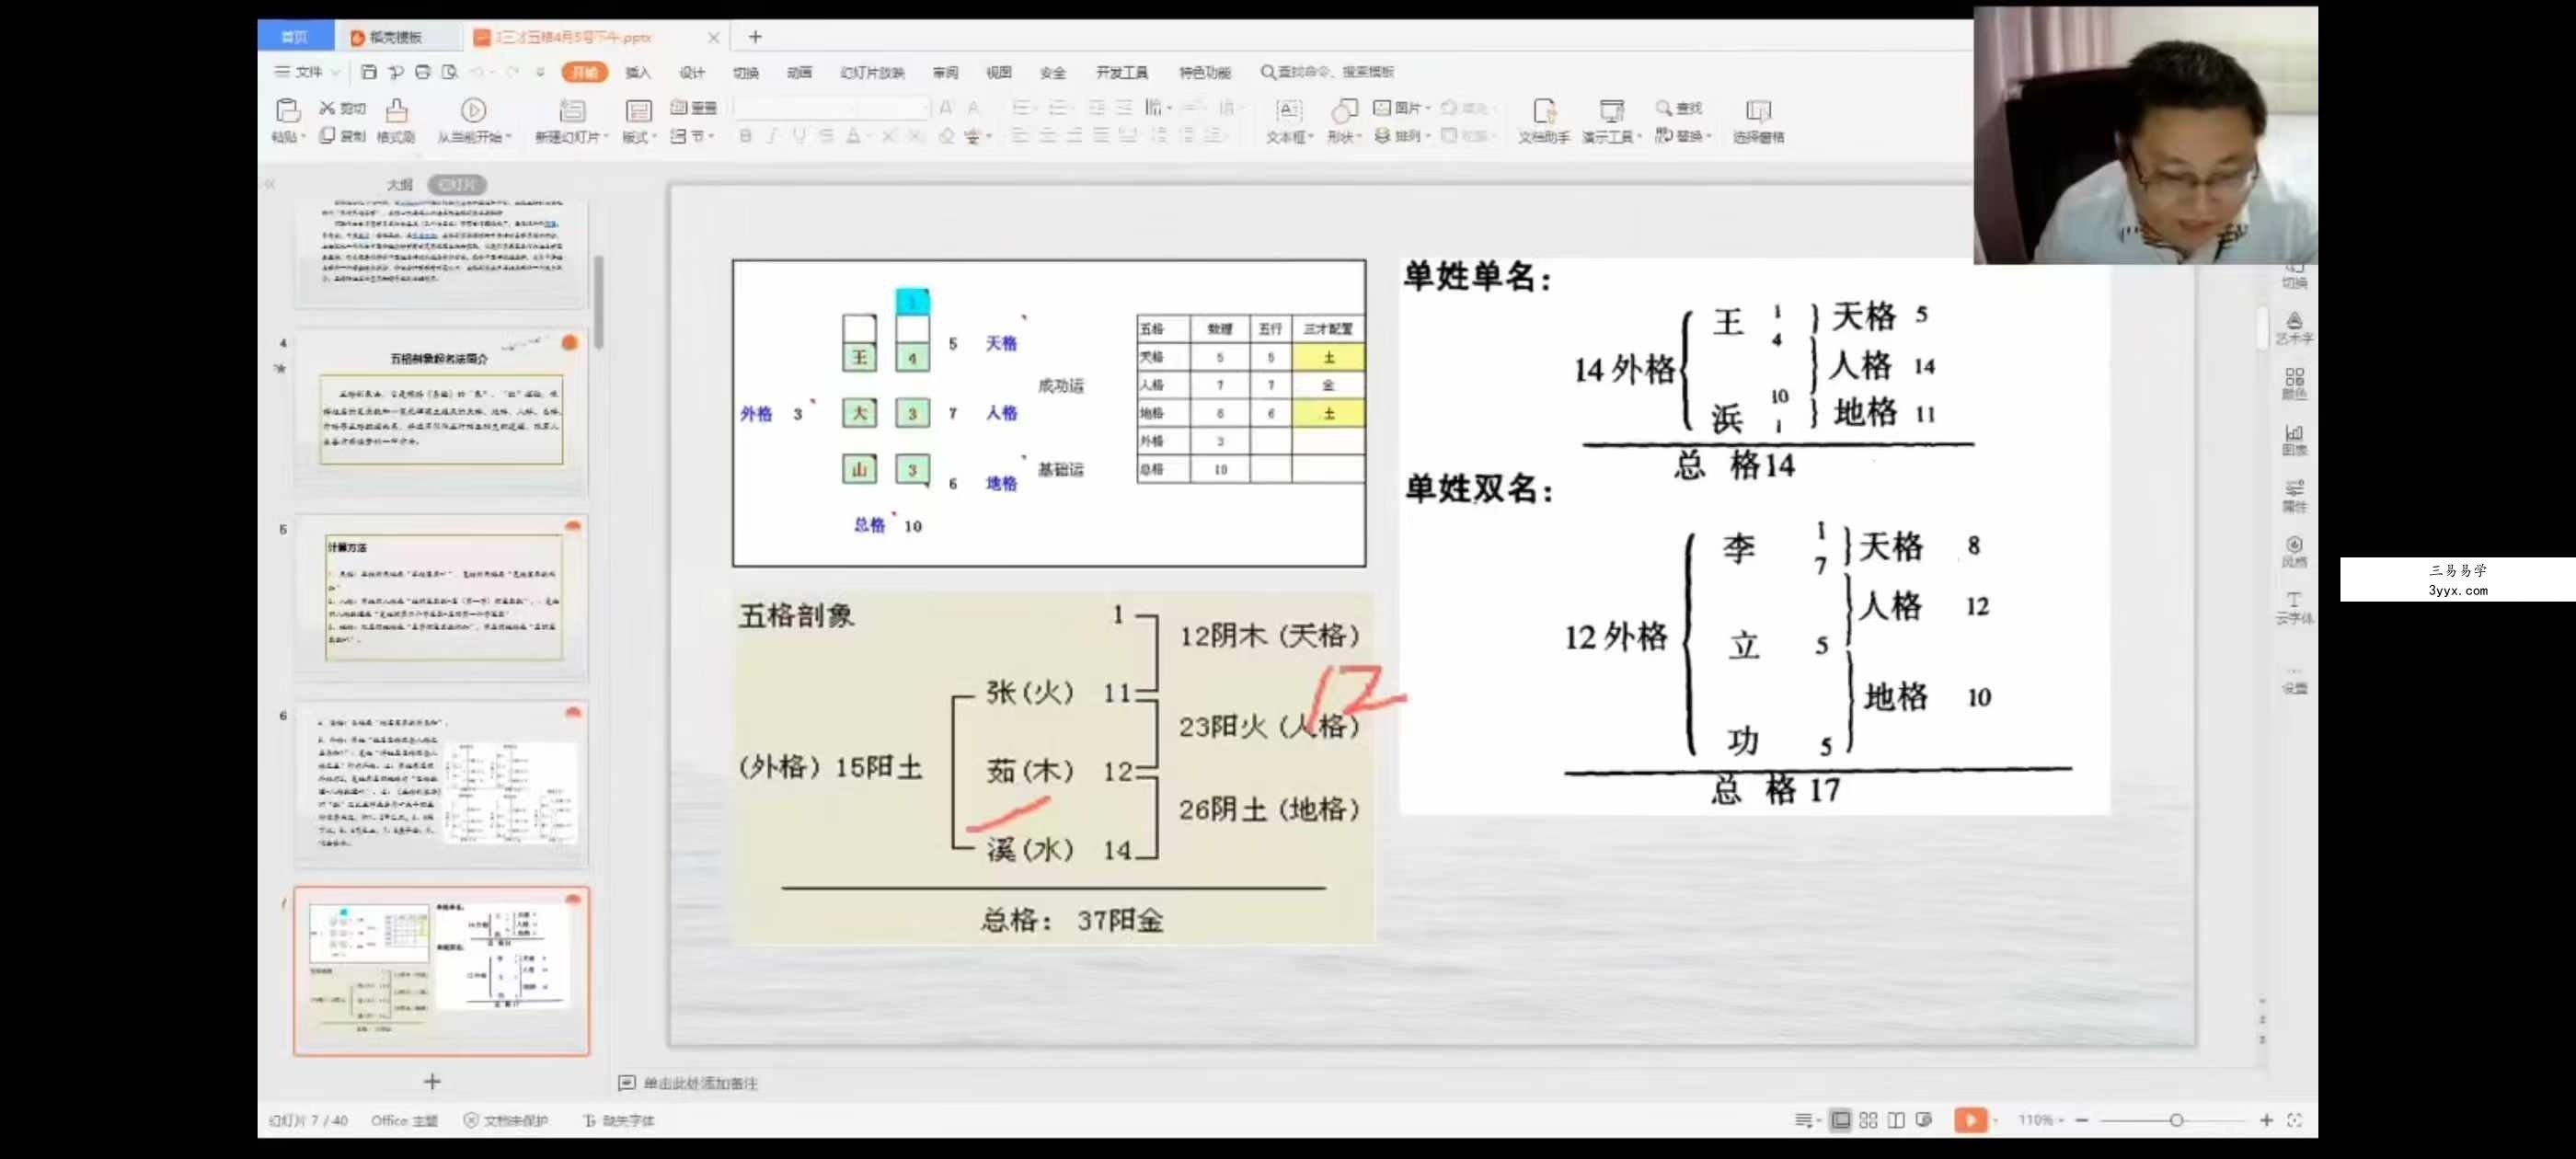Toggle Italic formatting
This screenshot has height=1159, width=2576.
[772, 136]
